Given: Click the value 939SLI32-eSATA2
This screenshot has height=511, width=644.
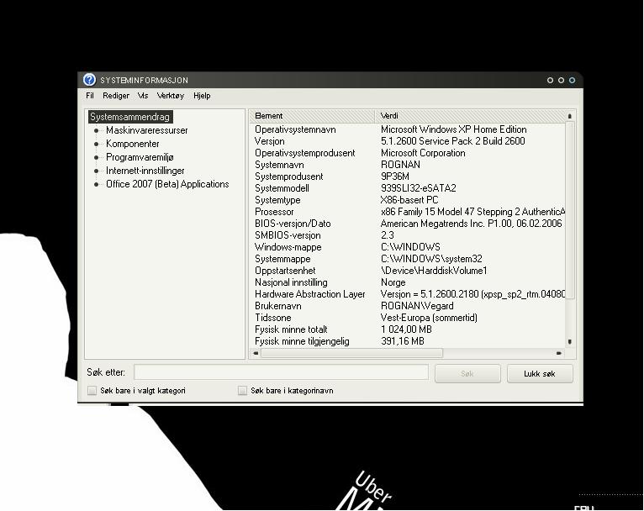Looking at the screenshot, I should (x=418, y=188).
